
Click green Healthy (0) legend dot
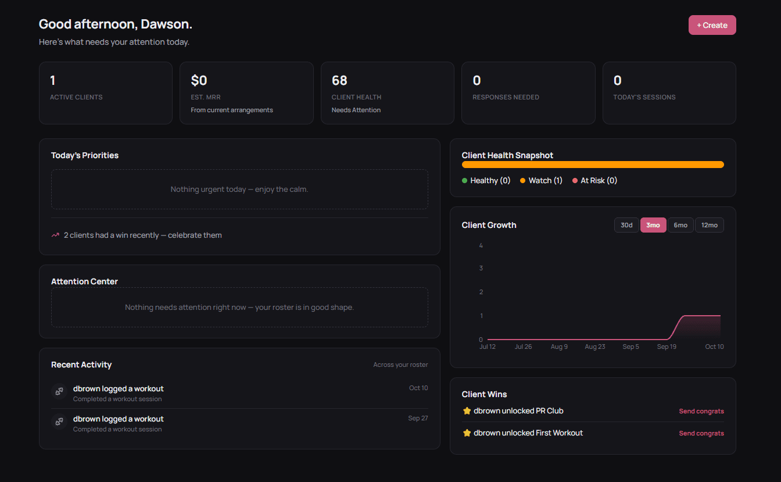click(x=464, y=181)
